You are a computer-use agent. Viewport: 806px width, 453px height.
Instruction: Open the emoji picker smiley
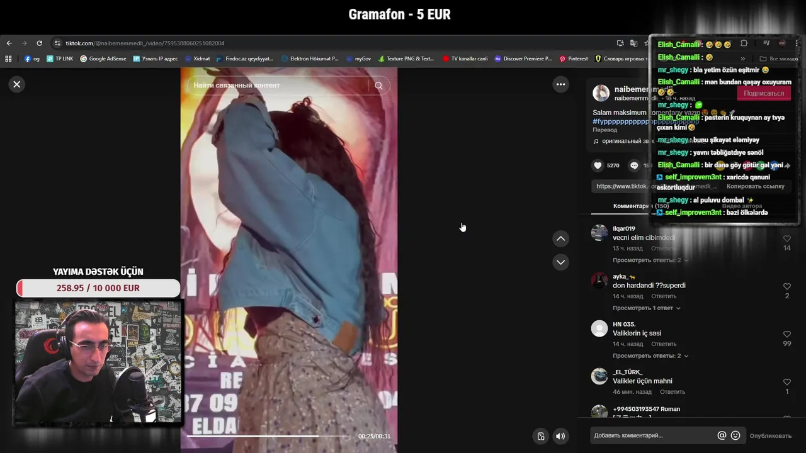coord(735,435)
